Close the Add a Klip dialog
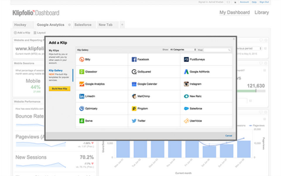281x176 pixels. (x=234, y=39)
